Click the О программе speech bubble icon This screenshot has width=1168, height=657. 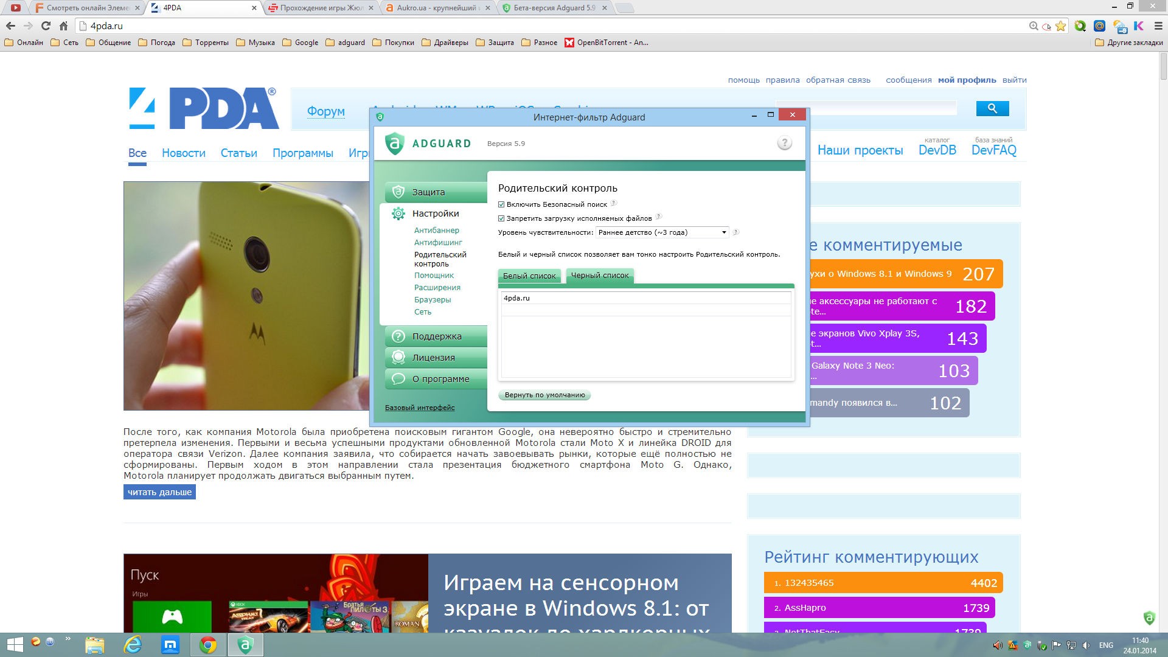coord(398,378)
